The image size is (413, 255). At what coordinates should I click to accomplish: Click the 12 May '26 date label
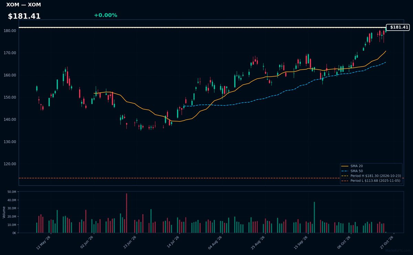pos(43,242)
